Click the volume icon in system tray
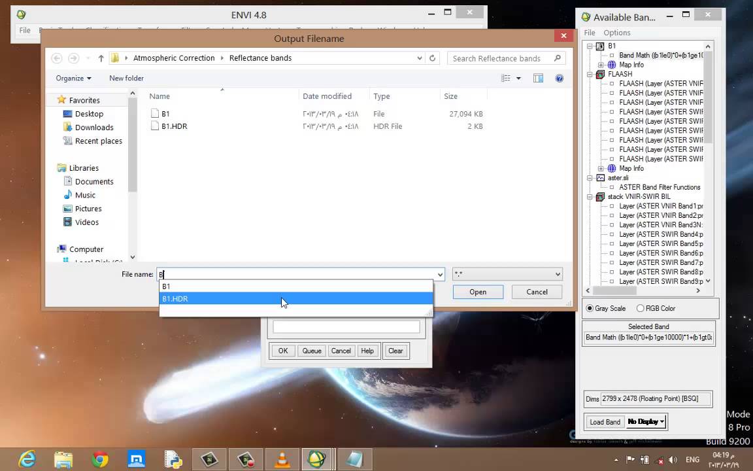The image size is (753, 471). pos(673,459)
